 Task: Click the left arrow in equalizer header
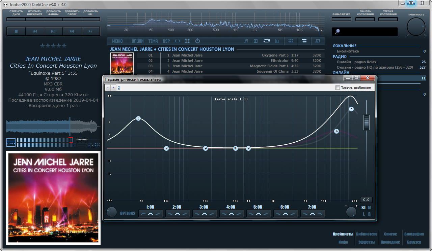coord(108,88)
